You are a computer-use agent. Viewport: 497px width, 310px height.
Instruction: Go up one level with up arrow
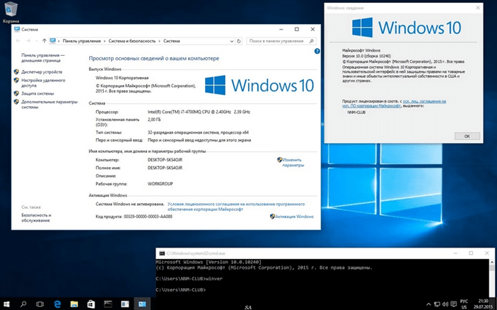pyautogui.click(x=45, y=41)
